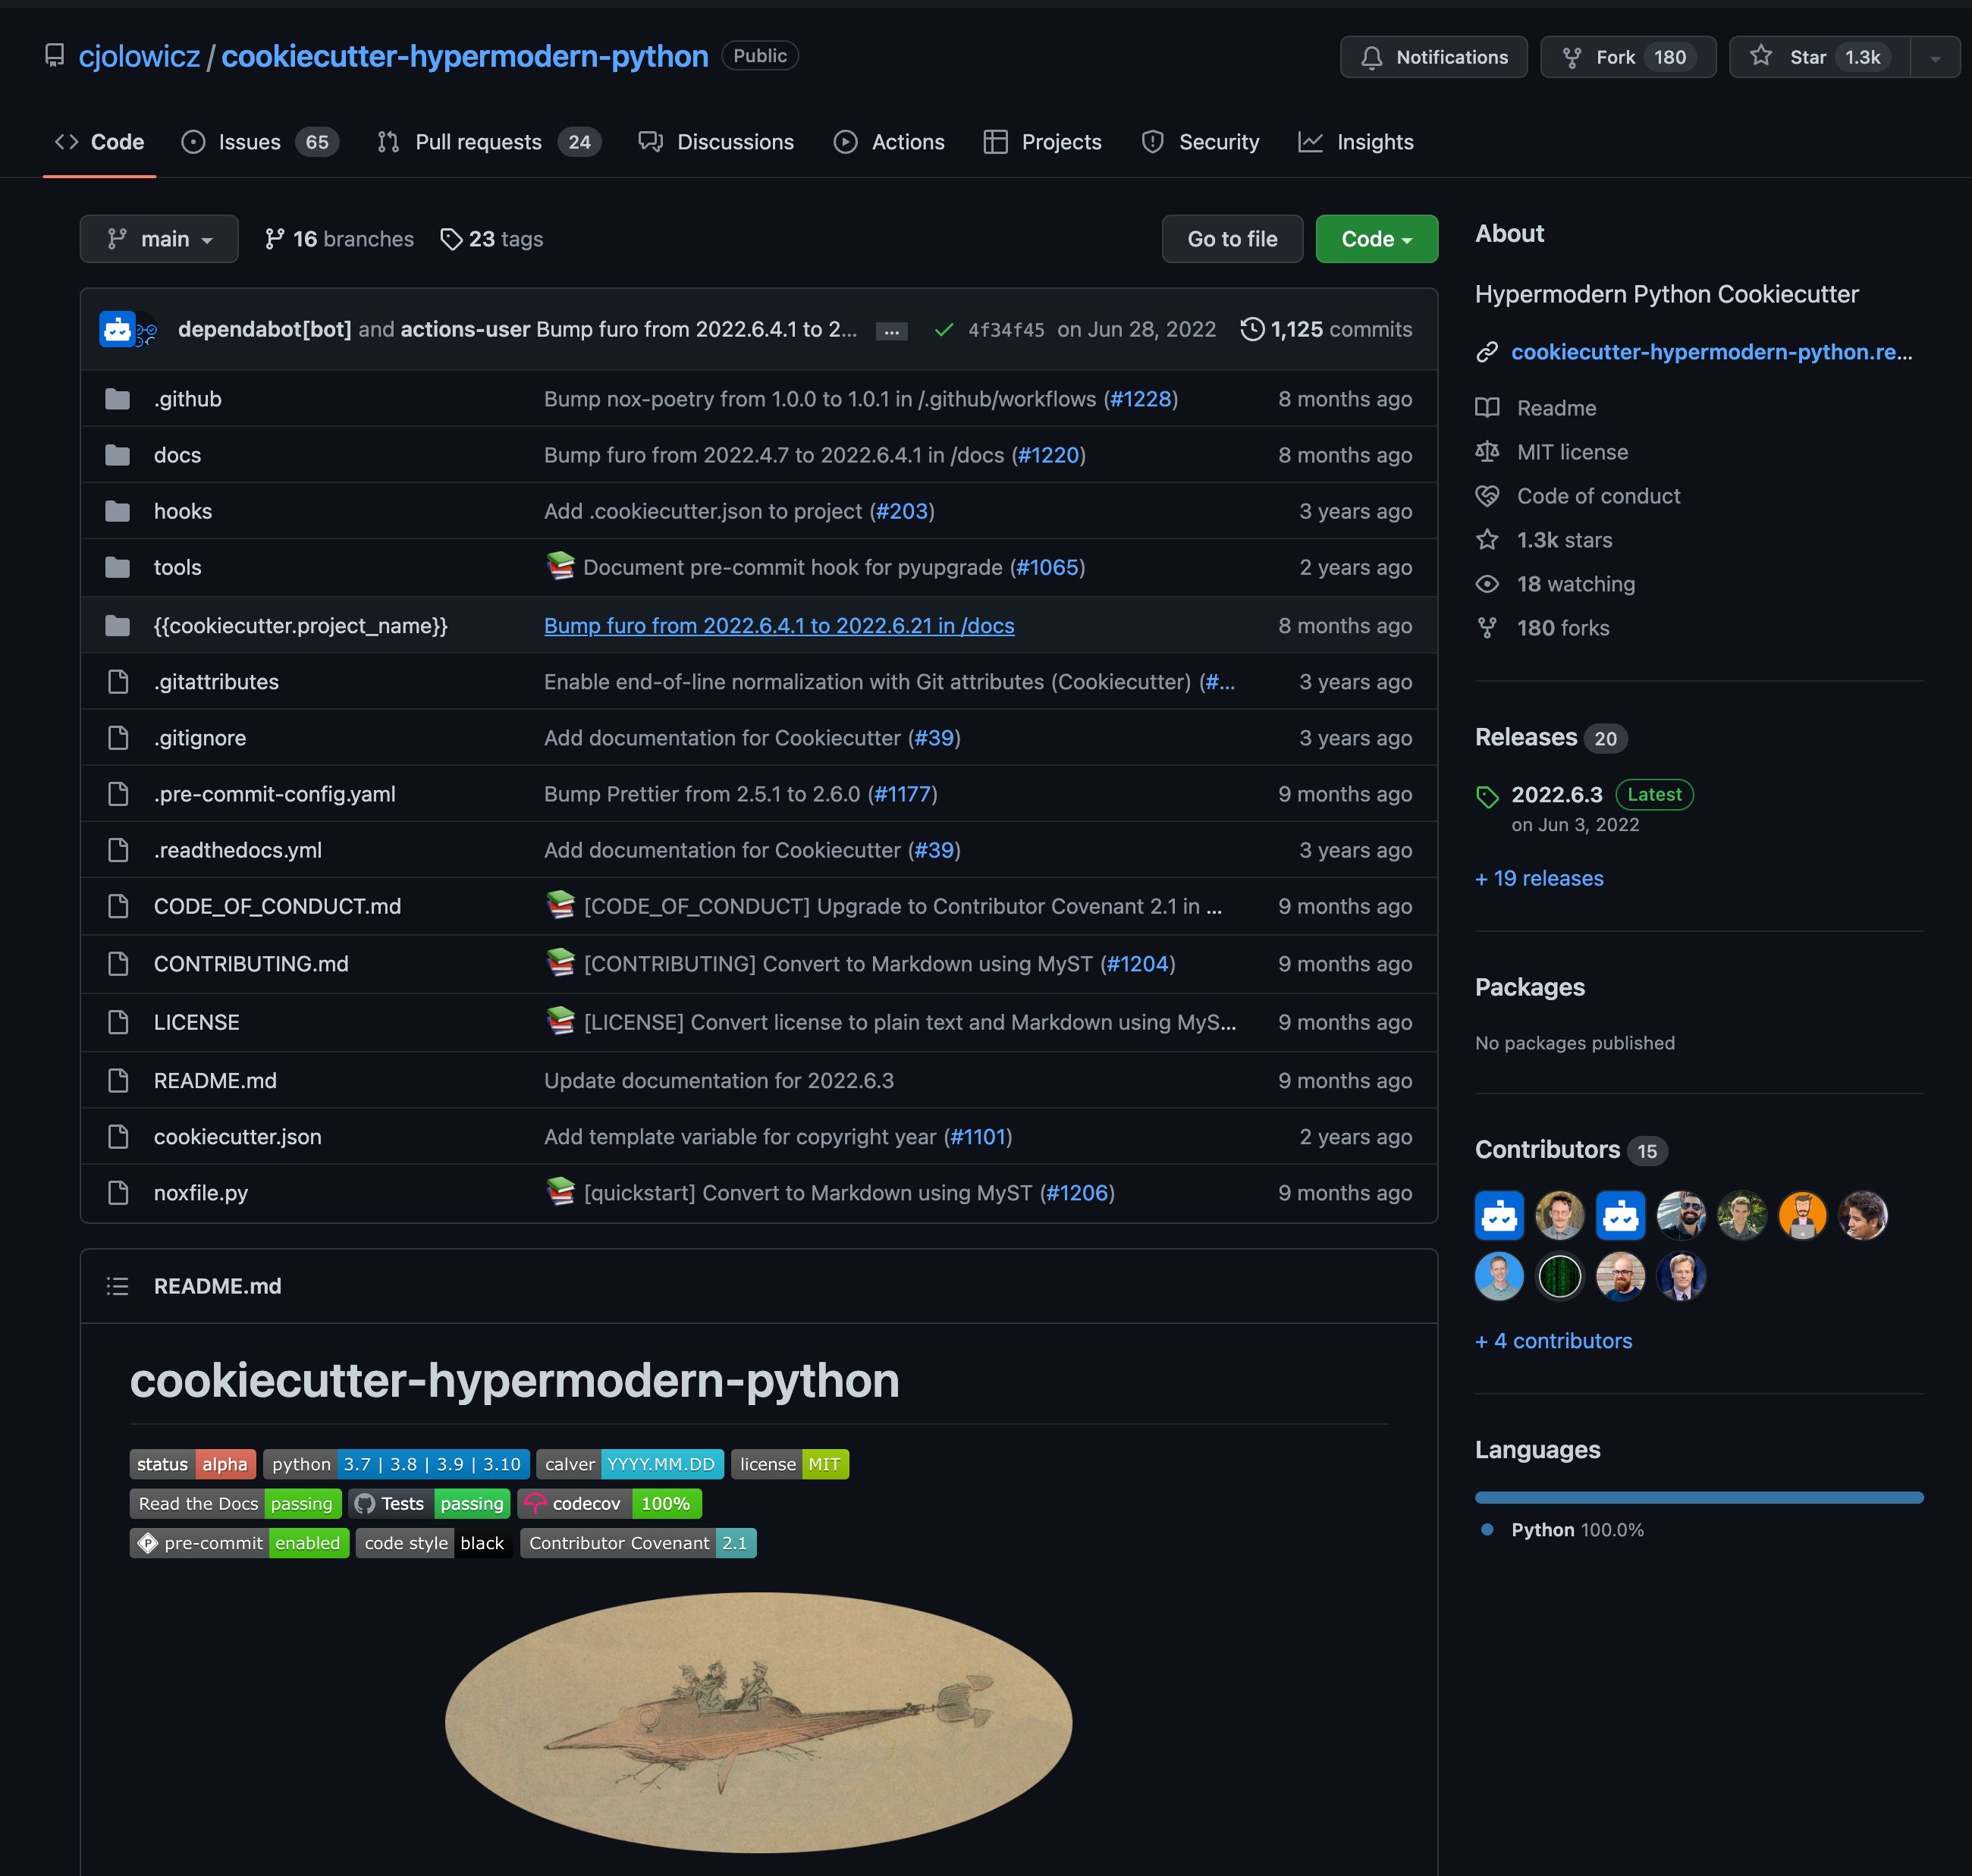Open CONTRIBUTING.md file
The image size is (1972, 1876).
pos(251,964)
